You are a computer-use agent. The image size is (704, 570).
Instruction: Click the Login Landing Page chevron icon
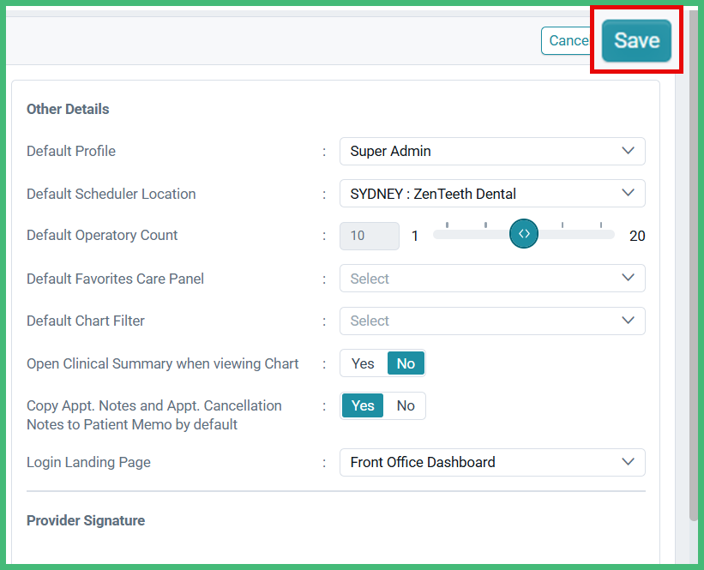[x=627, y=462]
